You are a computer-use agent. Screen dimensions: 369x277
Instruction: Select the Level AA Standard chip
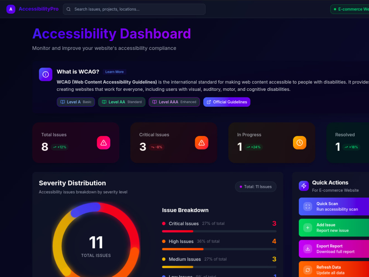122,102
